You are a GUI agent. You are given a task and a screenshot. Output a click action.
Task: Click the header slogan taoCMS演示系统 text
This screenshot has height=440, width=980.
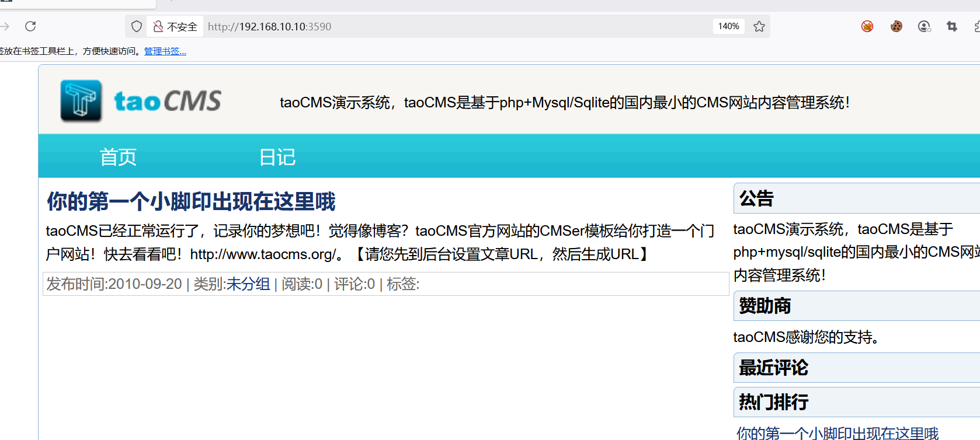pos(565,103)
